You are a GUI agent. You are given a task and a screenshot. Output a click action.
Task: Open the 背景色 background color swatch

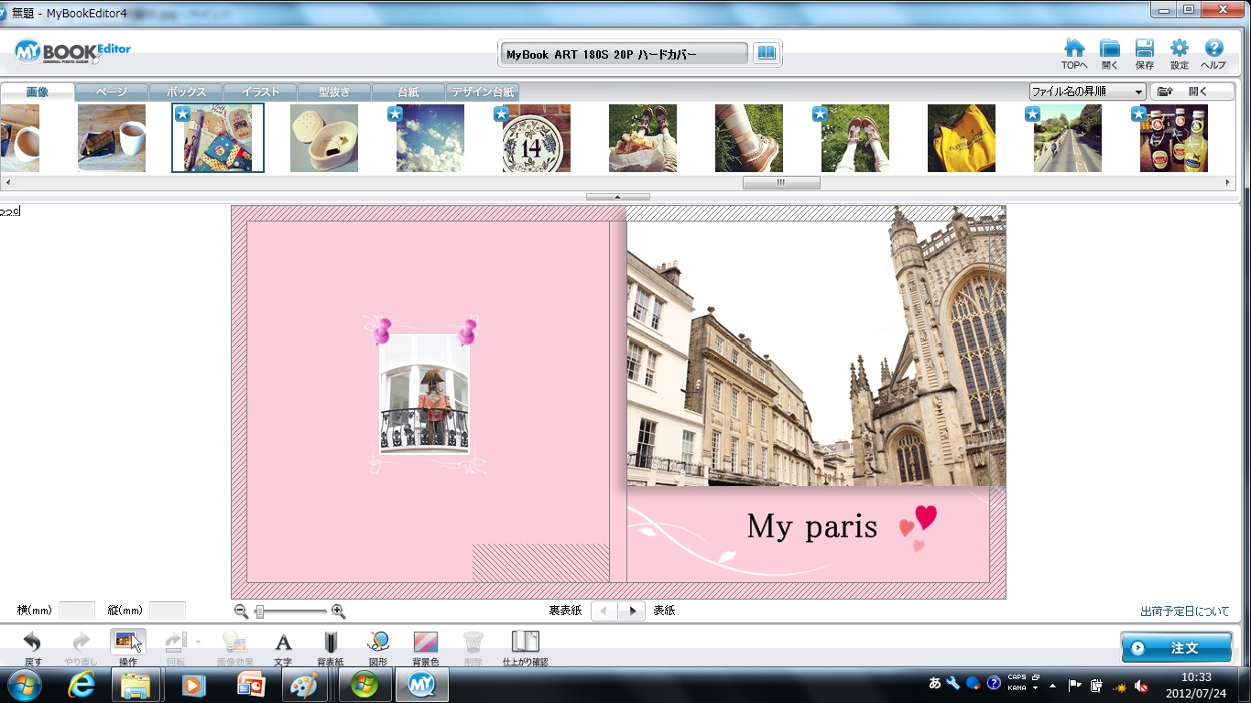coord(425,643)
